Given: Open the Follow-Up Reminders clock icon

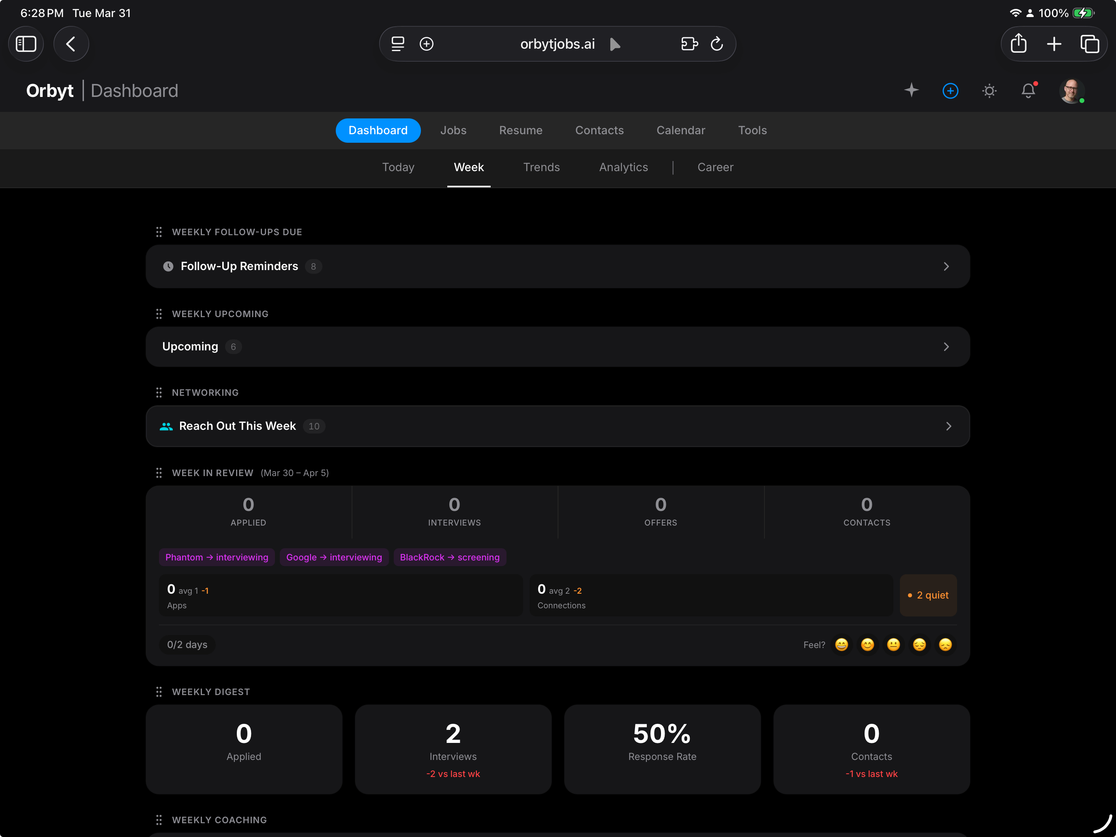Looking at the screenshot, I should coord(168,266).
